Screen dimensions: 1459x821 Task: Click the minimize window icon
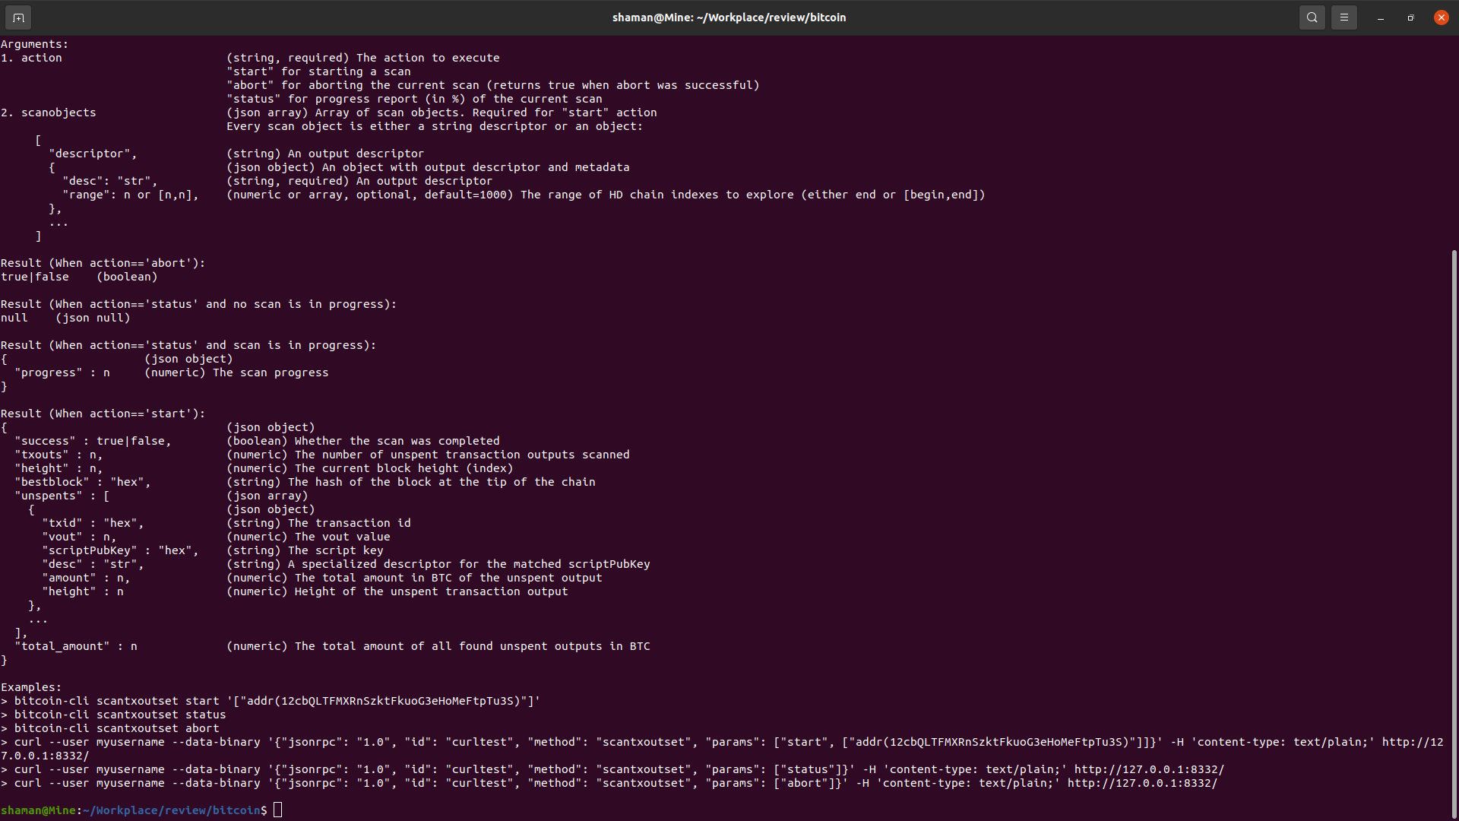[x=1378, y=17]
